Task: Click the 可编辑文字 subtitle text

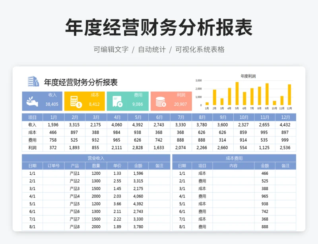Action: click(111, 49)
